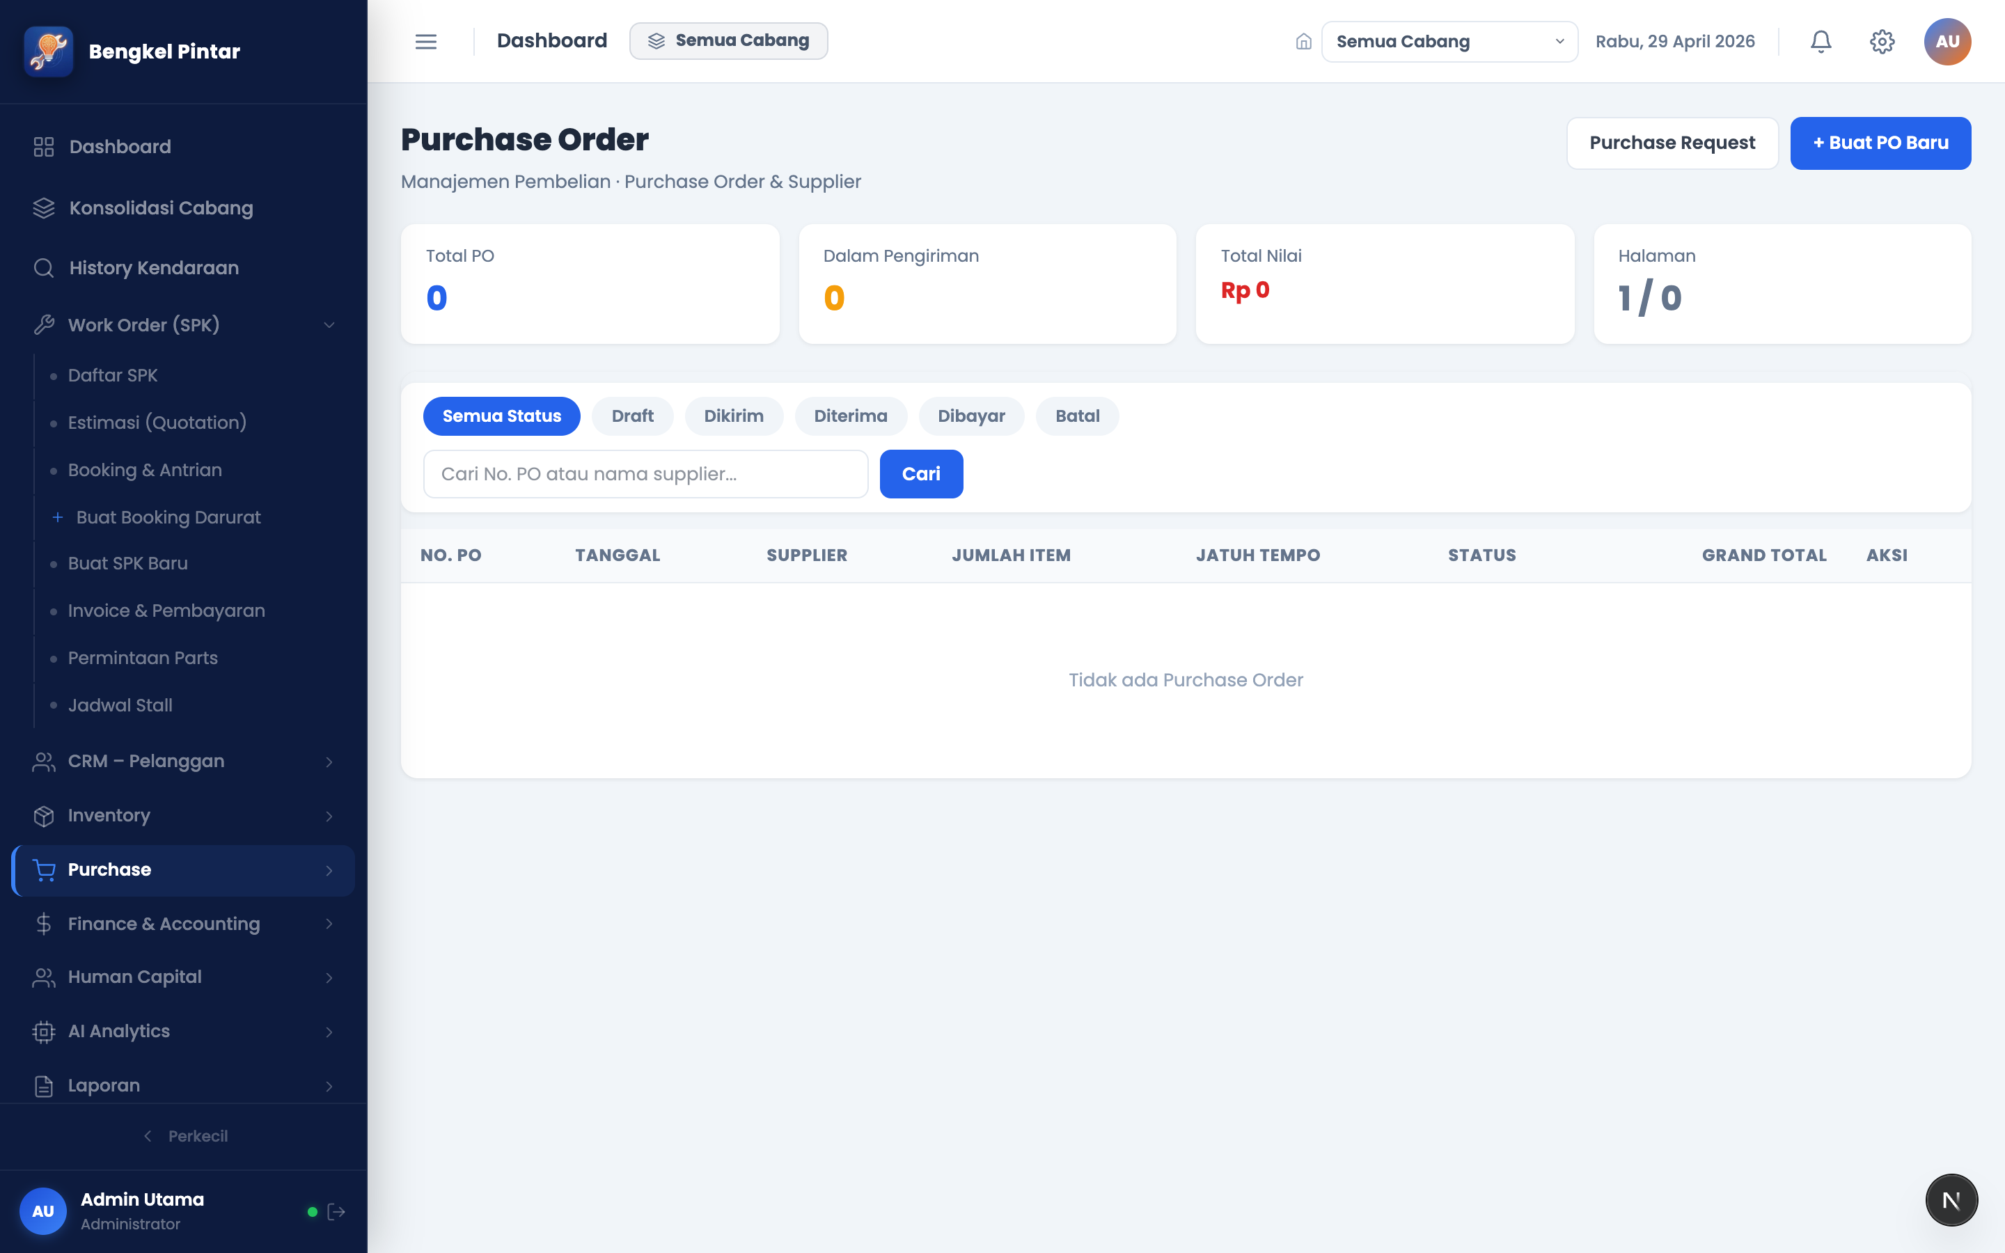This screenshot has width=2005, height=1253.
Task: Click the Dalam Pengiriman card
Action: click(988, 284)
